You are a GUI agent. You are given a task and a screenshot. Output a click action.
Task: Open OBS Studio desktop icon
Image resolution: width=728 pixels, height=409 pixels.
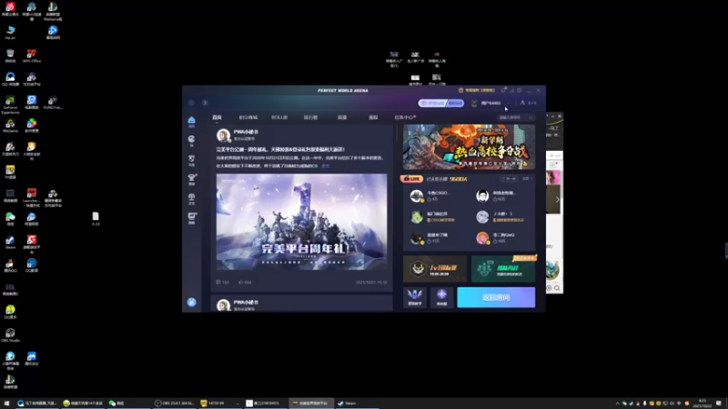tap(10, 335)
